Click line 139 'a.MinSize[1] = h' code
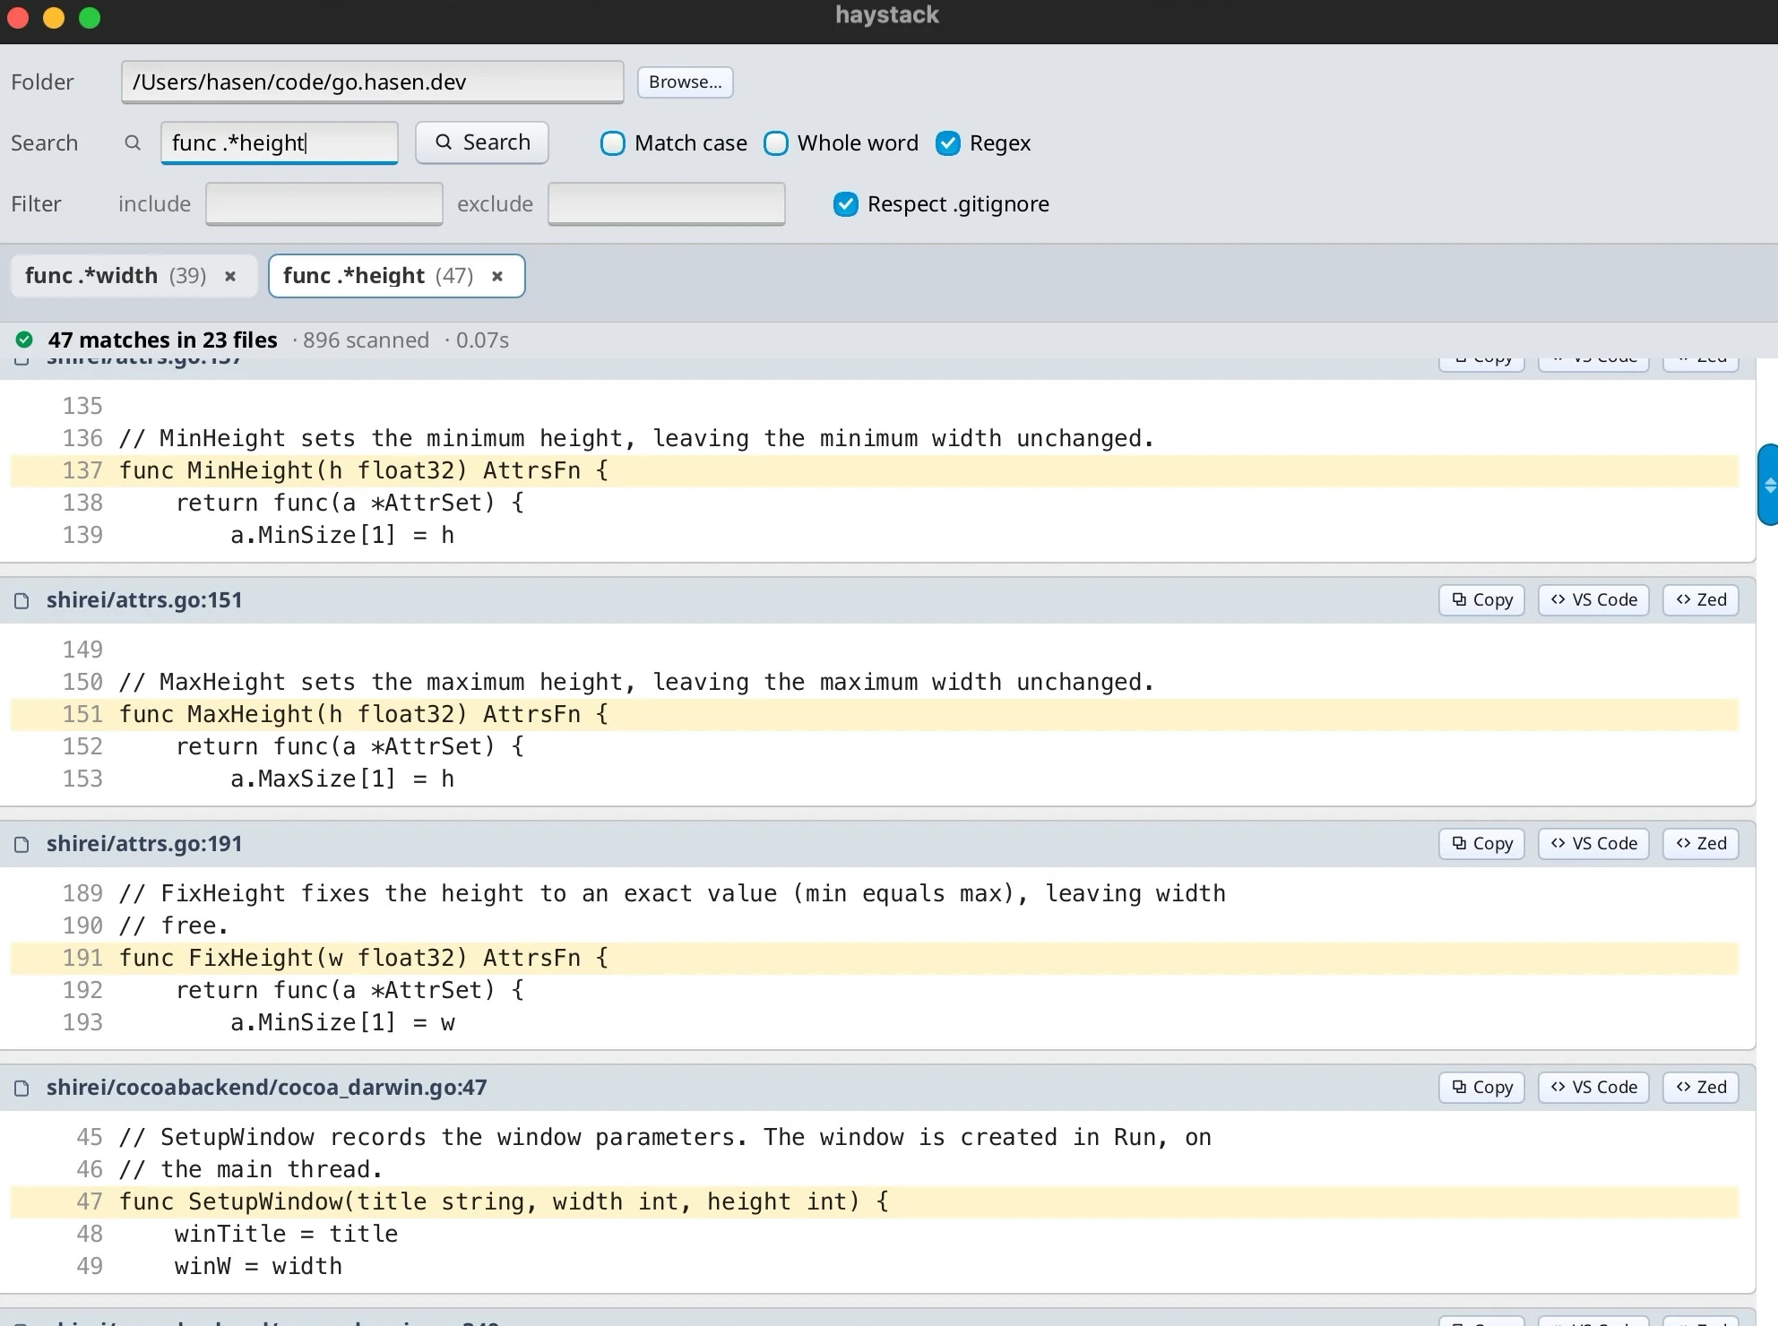 click(342, 536)
